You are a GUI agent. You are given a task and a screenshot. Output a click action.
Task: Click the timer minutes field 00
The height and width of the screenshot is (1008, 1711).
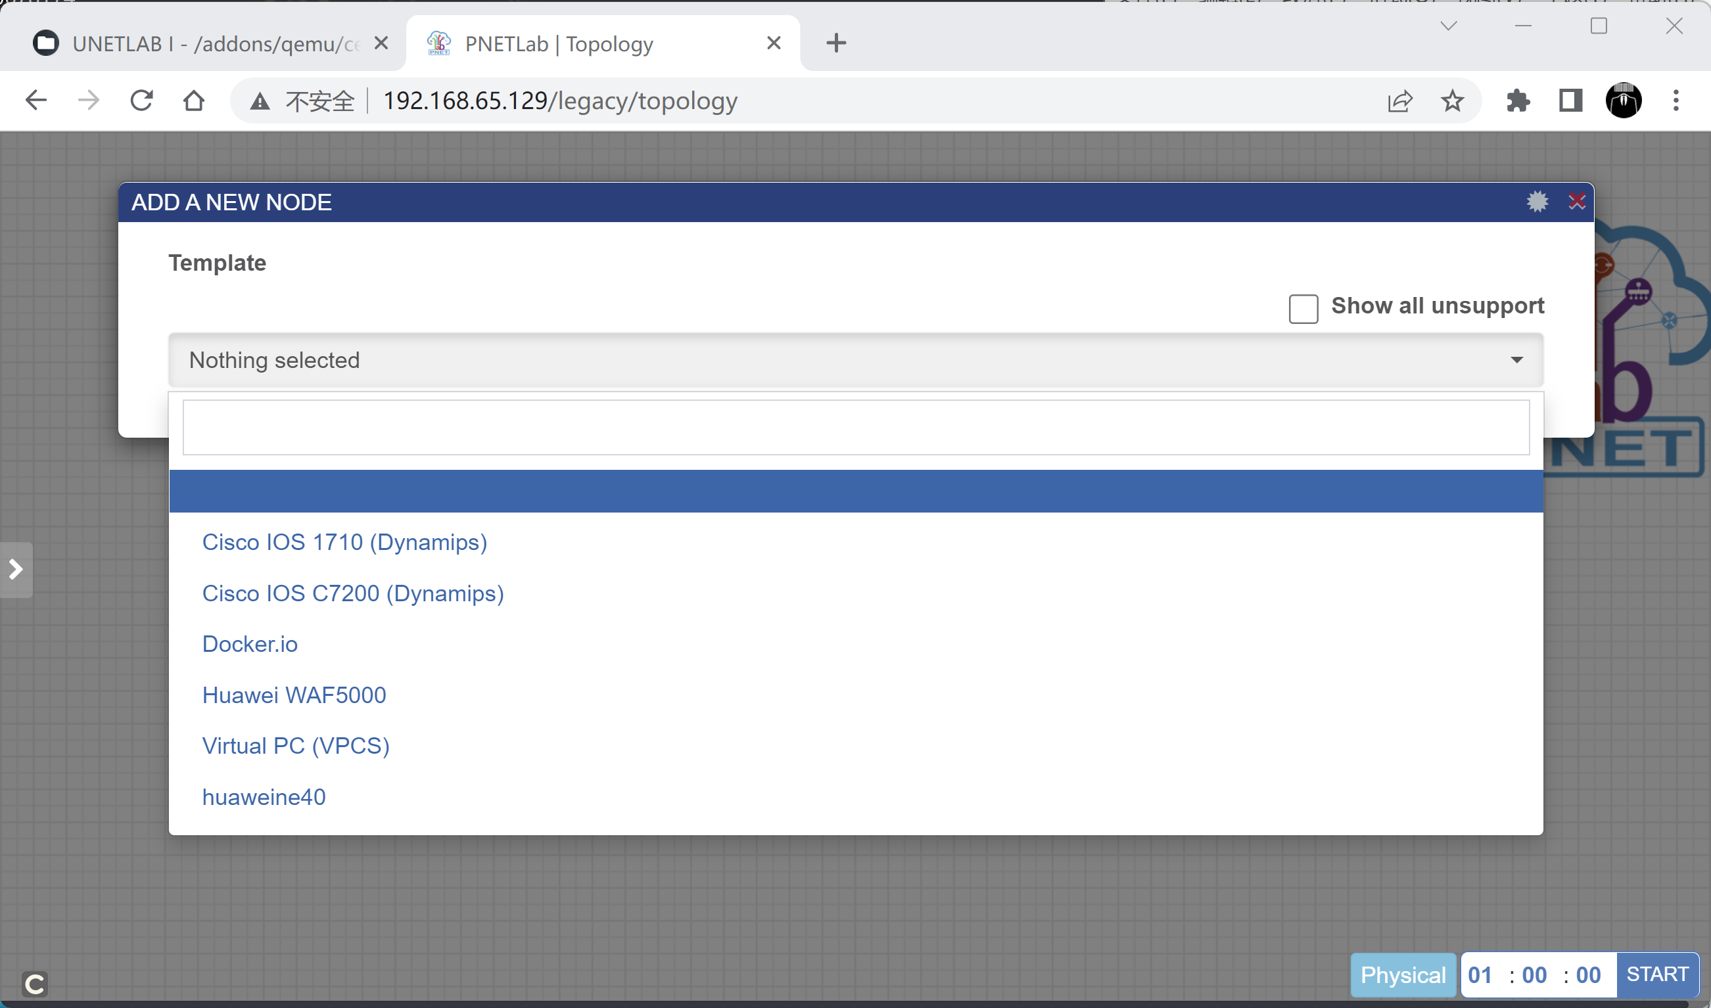pyautogui.click(x=1534, y=974)
